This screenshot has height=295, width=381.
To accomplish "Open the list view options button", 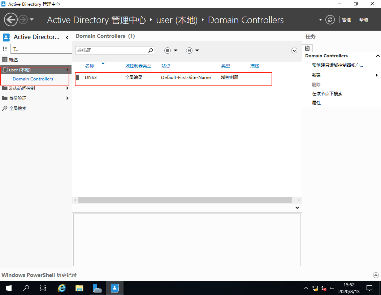I will [x=168, y=50].
